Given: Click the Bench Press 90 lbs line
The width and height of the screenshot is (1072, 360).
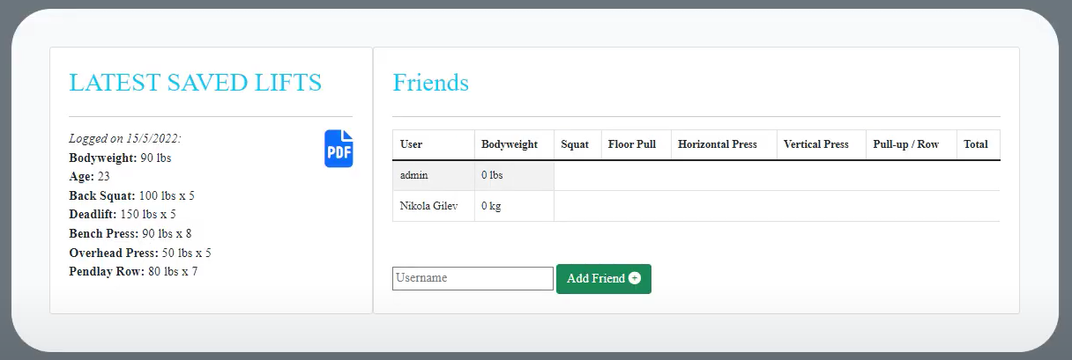Looking at the screenshot, I should 130,233.
